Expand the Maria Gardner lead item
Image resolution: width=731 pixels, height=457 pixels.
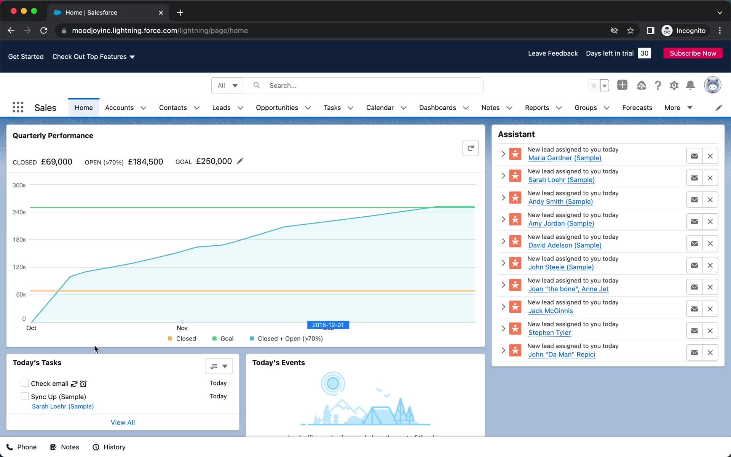tap(503, 154)
